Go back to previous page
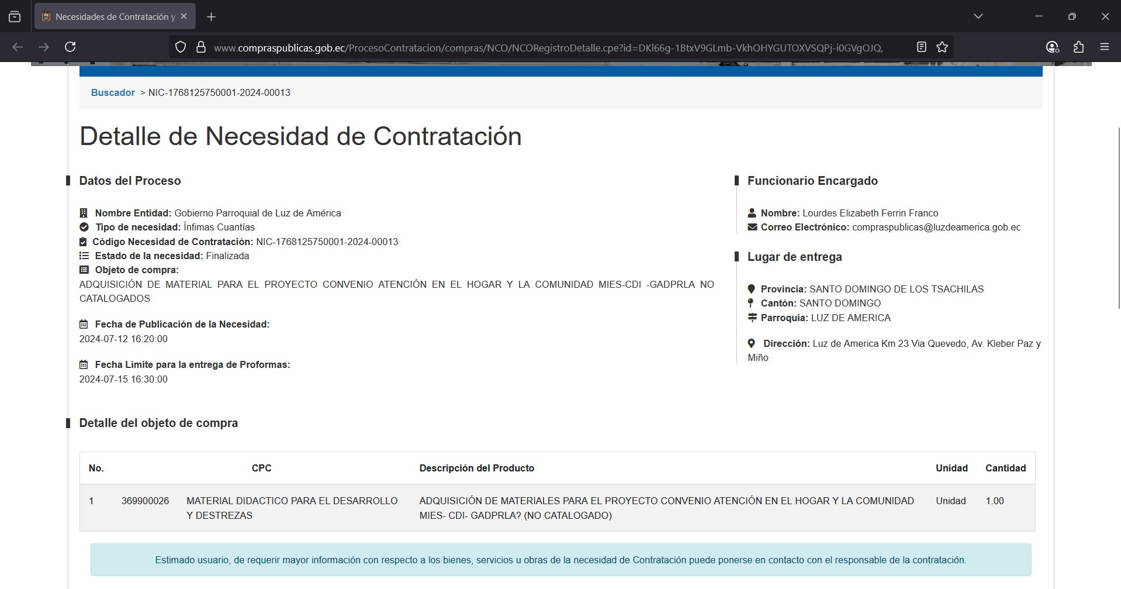The image size is (1121, 589). [x=18, y=47]
